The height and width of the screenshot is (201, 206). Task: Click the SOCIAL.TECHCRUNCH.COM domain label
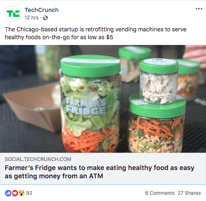[x=38, y=159]
